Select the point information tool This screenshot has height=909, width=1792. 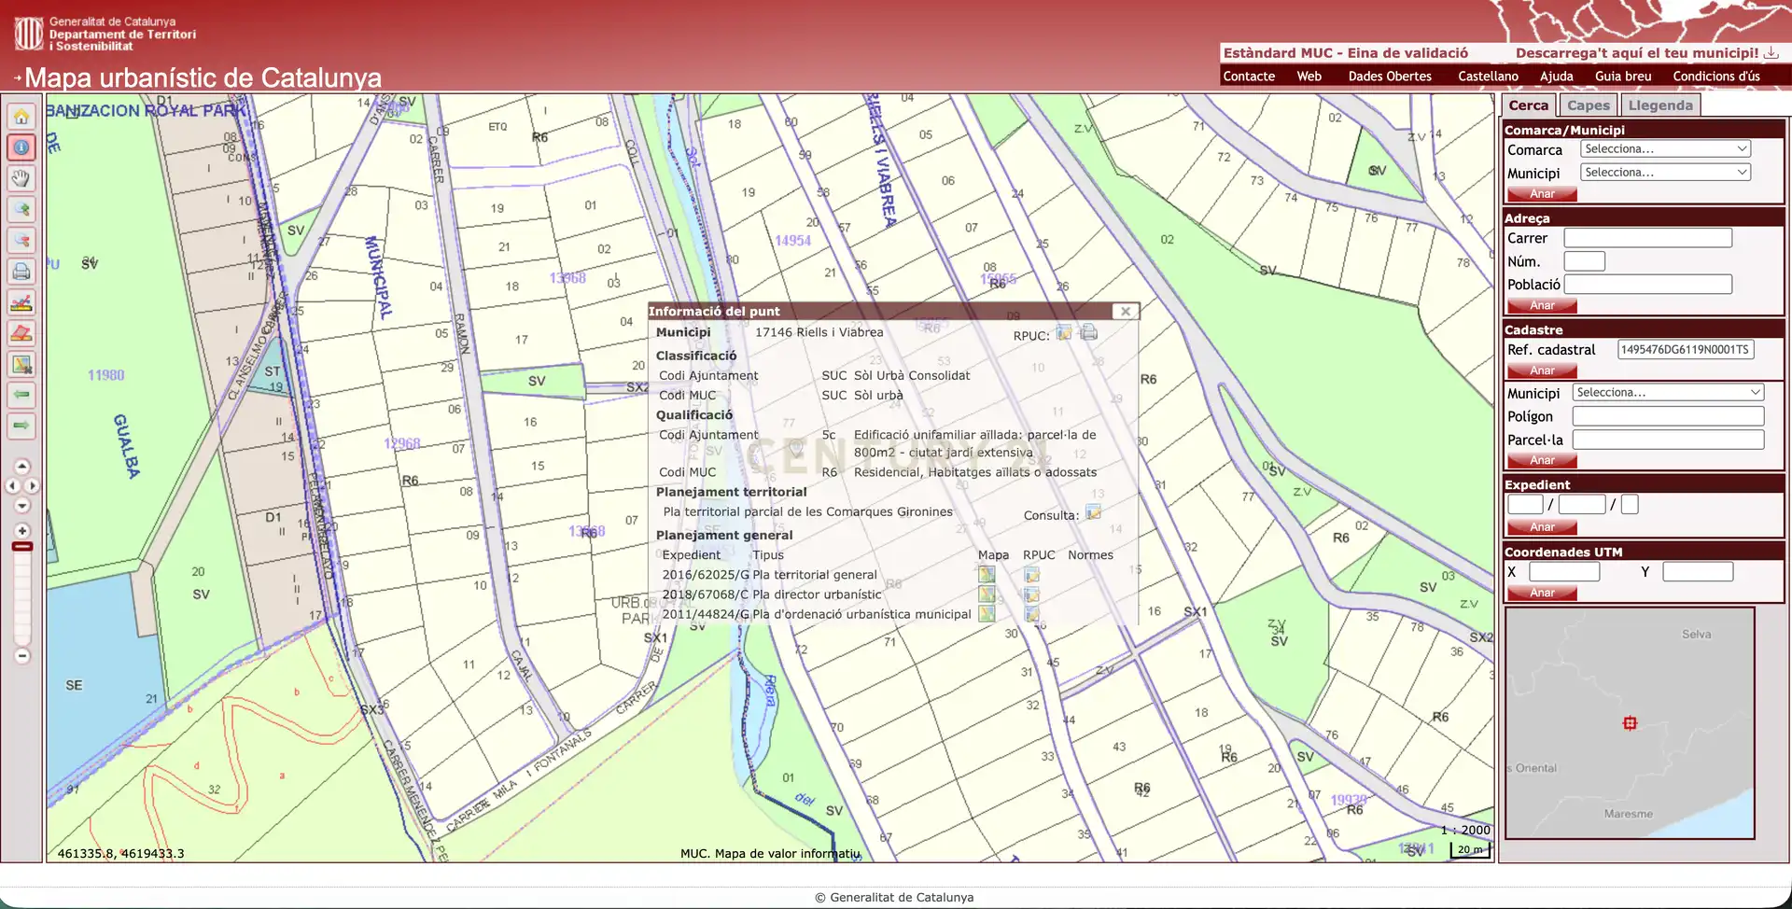pyautogui.click(x=21, y=147)
